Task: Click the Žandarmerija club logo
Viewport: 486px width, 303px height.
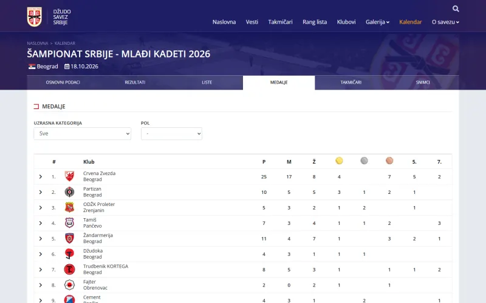Action: 69,238
